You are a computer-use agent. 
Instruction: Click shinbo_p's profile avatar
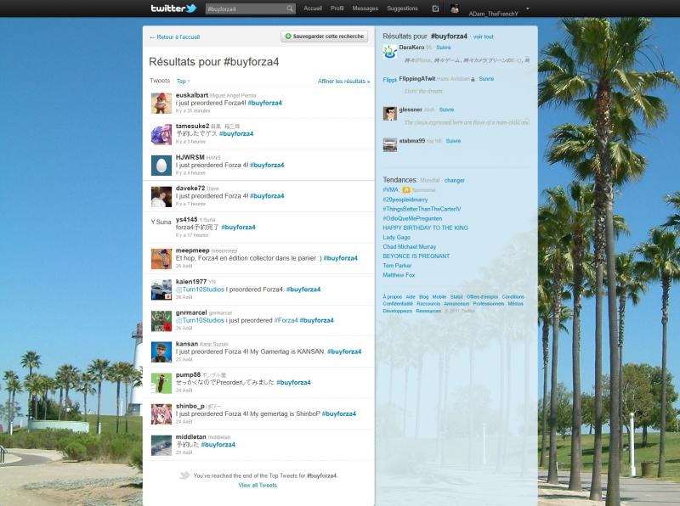click(x=161, y=414)
